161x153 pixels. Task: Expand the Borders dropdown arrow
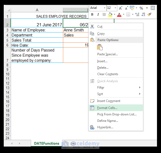[x=133, y=14]
